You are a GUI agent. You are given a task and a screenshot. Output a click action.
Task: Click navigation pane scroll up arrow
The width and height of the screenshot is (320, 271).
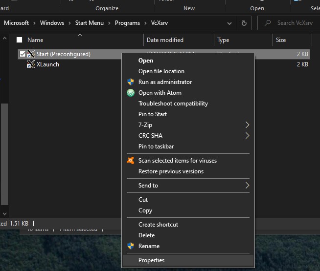(4, 38)
